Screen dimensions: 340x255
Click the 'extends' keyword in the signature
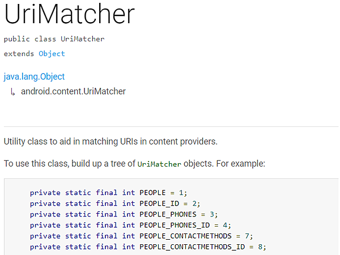(19, 54)
